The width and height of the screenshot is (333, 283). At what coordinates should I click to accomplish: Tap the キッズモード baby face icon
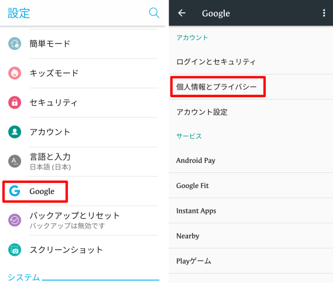[14, 73]
